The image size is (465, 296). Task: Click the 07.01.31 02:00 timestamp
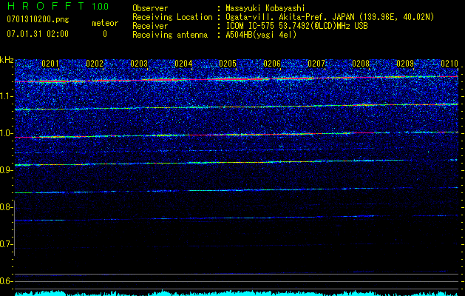click(x=36, y=34)
